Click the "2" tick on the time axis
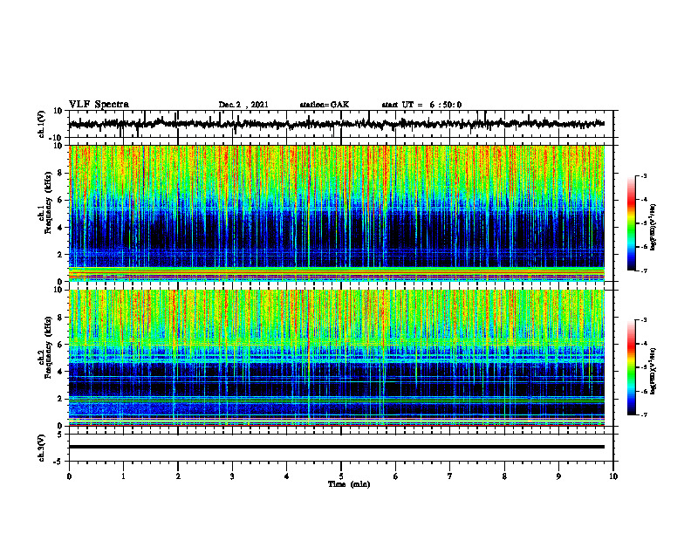 [x=178, y=476]
